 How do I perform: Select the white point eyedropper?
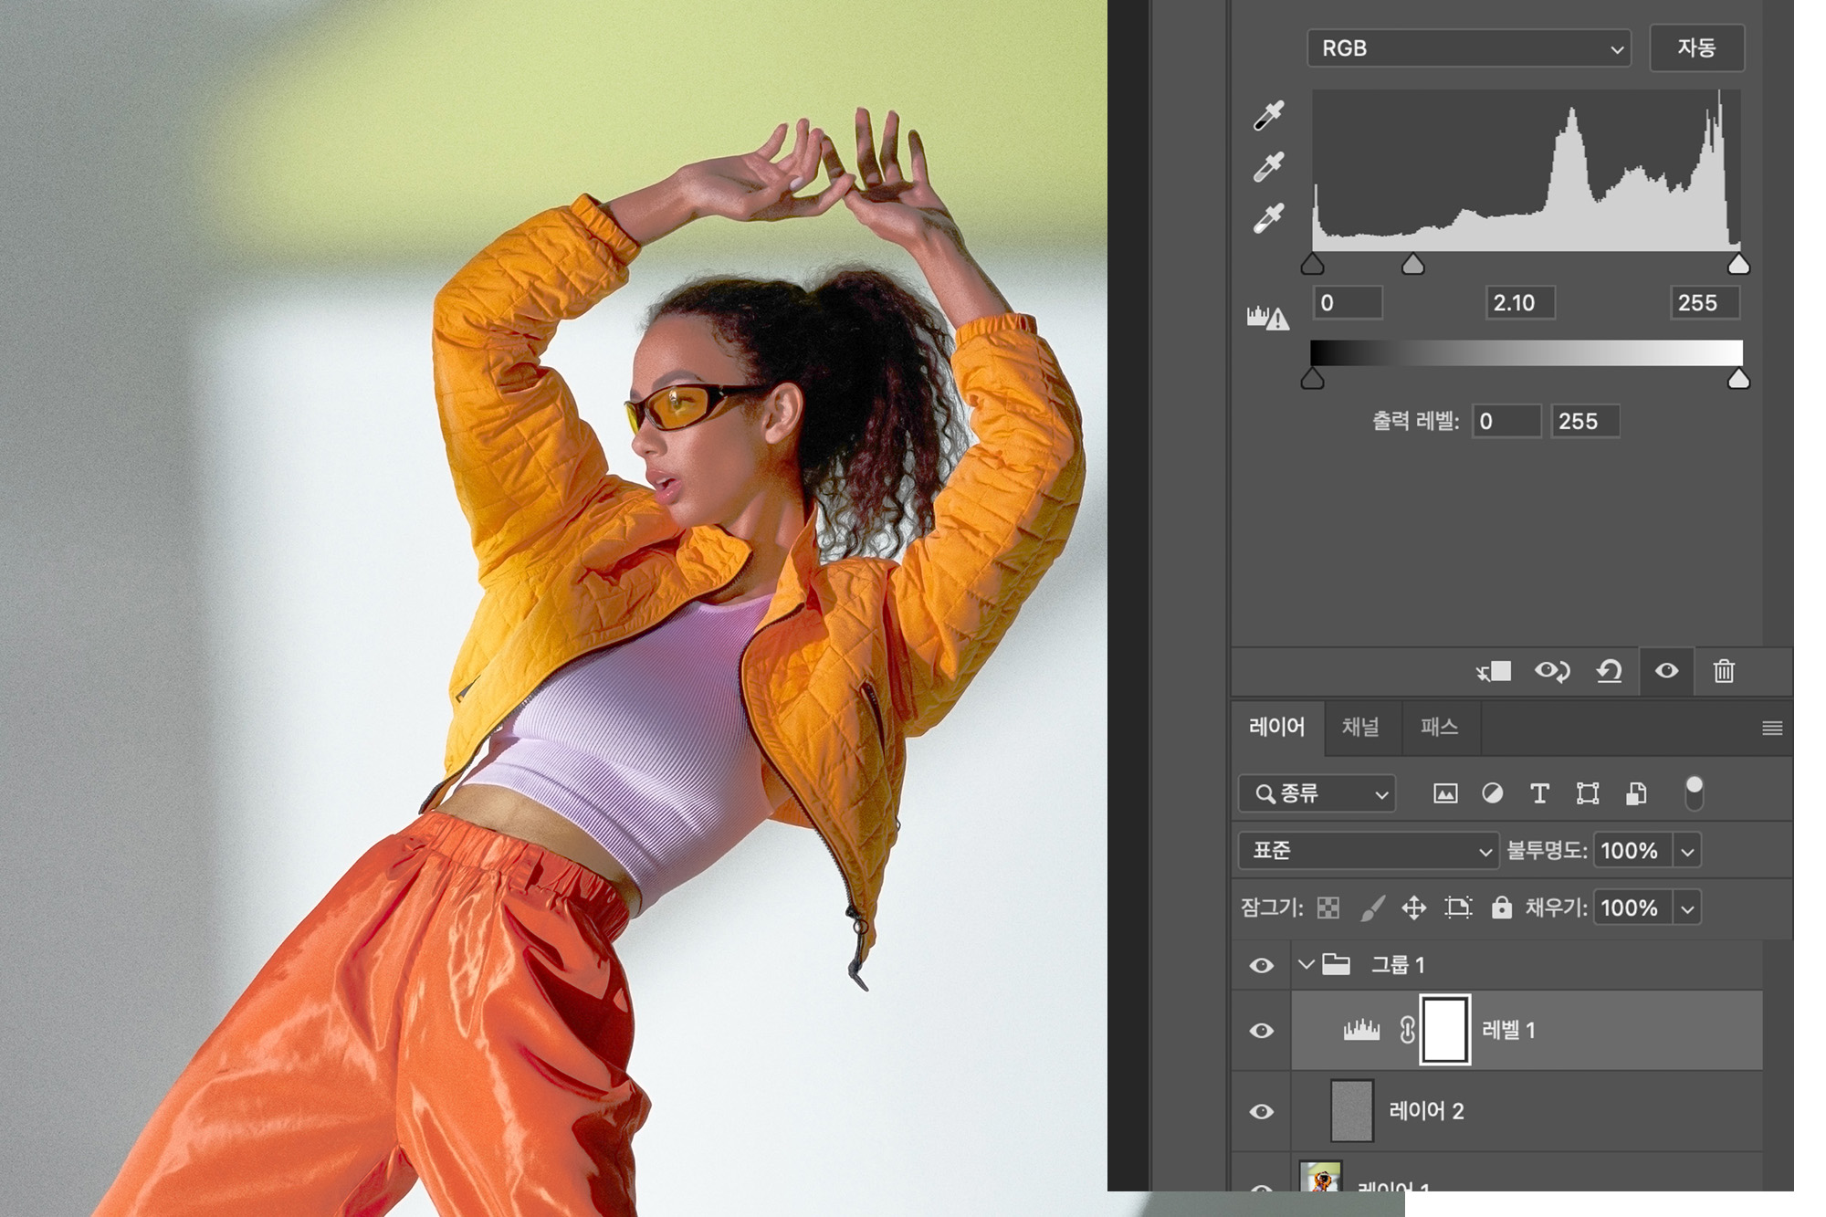(x=1269, y=218)
